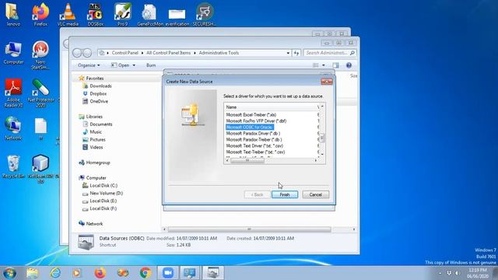Open the Organize dropdown menu

89,65
